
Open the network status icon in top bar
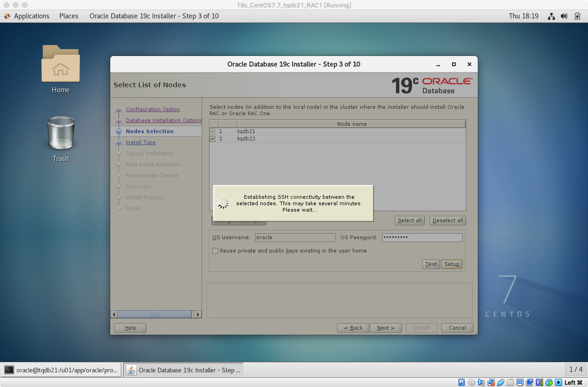(551, 16)
